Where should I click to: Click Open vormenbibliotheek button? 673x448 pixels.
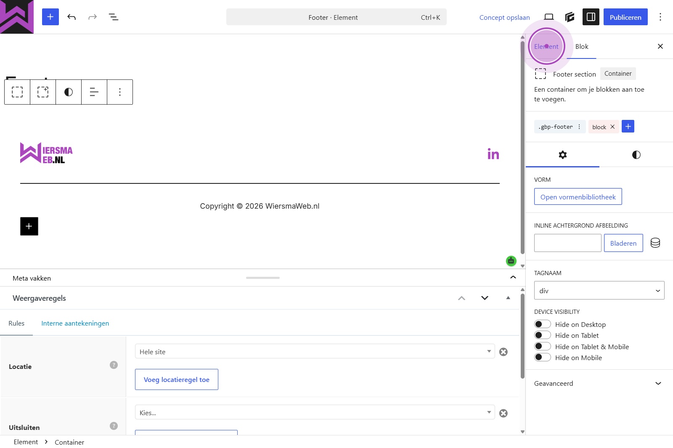coord(578,196)
